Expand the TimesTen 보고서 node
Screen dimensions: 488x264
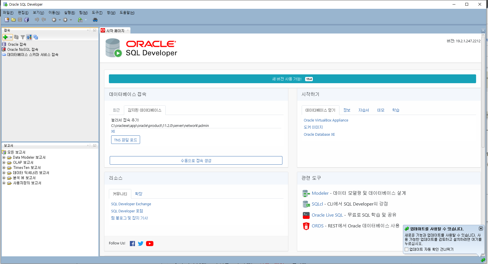click(4, 167)
